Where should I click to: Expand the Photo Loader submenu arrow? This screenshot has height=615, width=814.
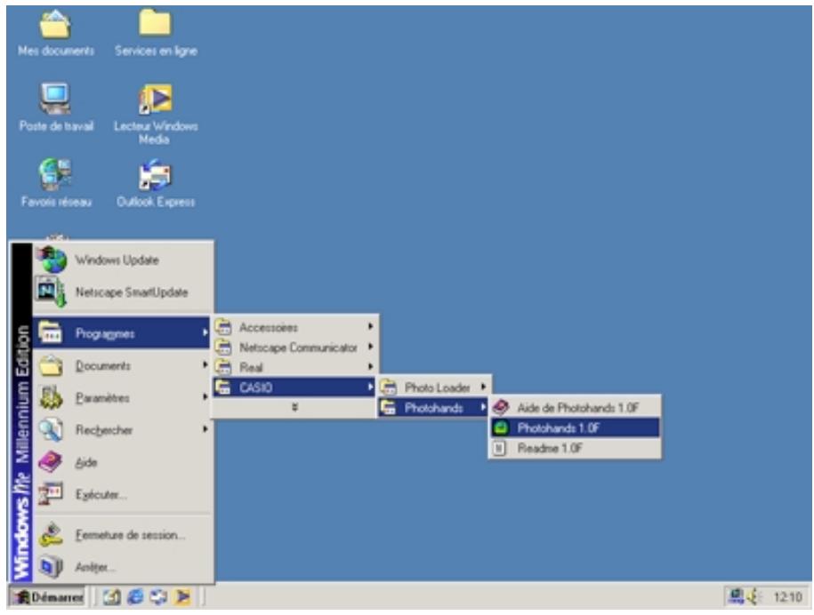tap(483, 387)
